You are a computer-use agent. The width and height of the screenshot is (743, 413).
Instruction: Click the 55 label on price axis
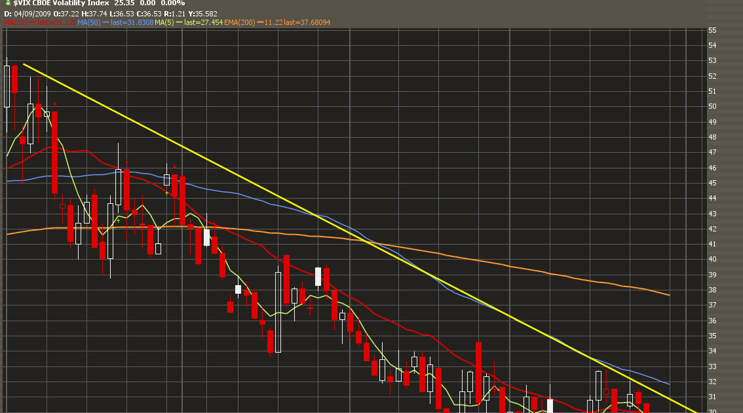[x=712, y=30]
